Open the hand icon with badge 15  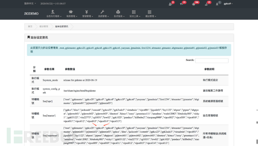206,4
